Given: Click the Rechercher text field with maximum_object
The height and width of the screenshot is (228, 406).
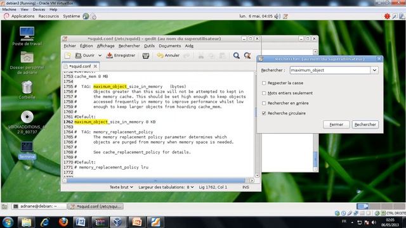Looking at the screenshot, I should pos(330,70).
